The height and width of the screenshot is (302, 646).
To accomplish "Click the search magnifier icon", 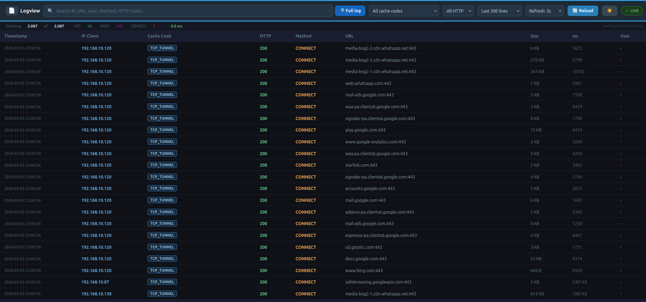I will (50, 11).
